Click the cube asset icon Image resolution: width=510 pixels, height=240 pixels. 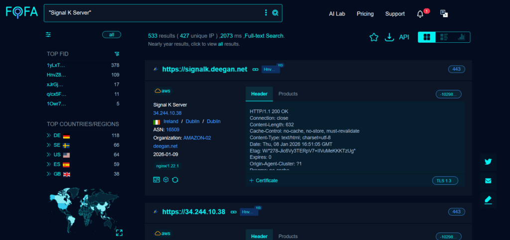tap(166, 180)
